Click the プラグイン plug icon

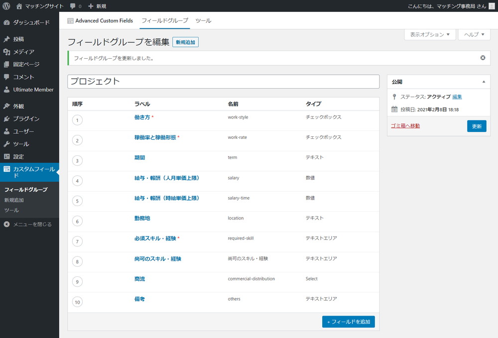click(6, 118)
